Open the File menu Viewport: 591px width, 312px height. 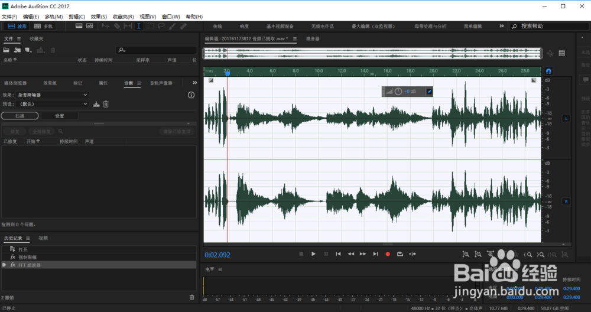9,17
